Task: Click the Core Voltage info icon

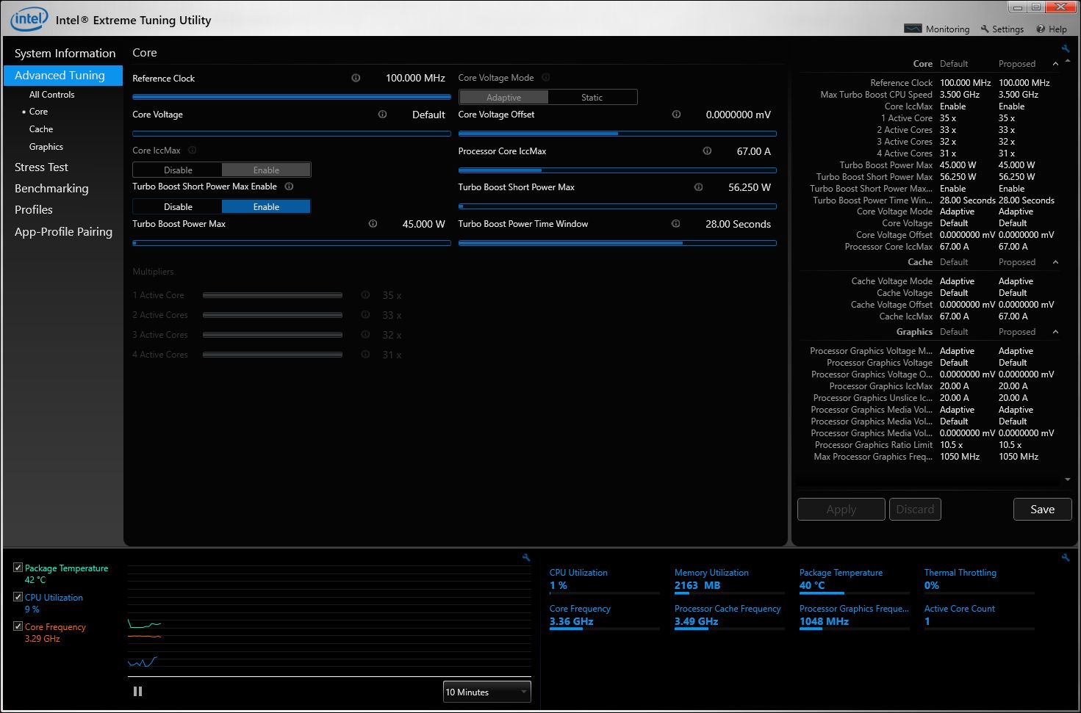Action: 382,115
